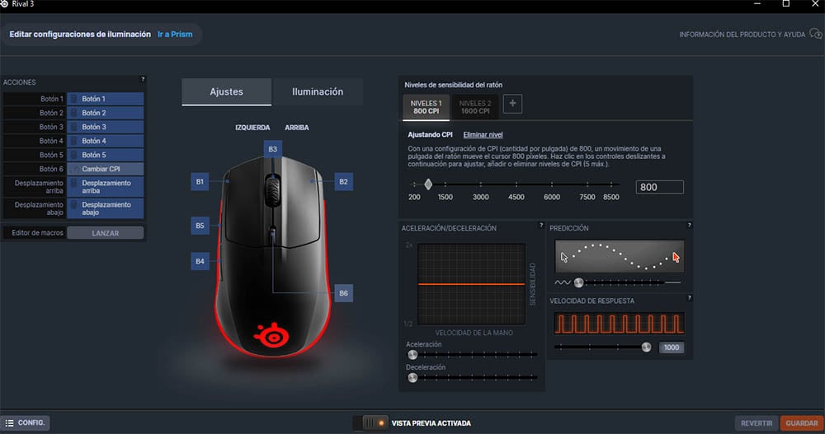Open Botón 6 Cambiar CPI assignment

pyautogui.click(x=106, y=169)
